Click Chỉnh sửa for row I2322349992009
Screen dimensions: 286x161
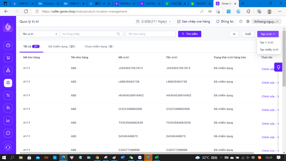(268, 110)
